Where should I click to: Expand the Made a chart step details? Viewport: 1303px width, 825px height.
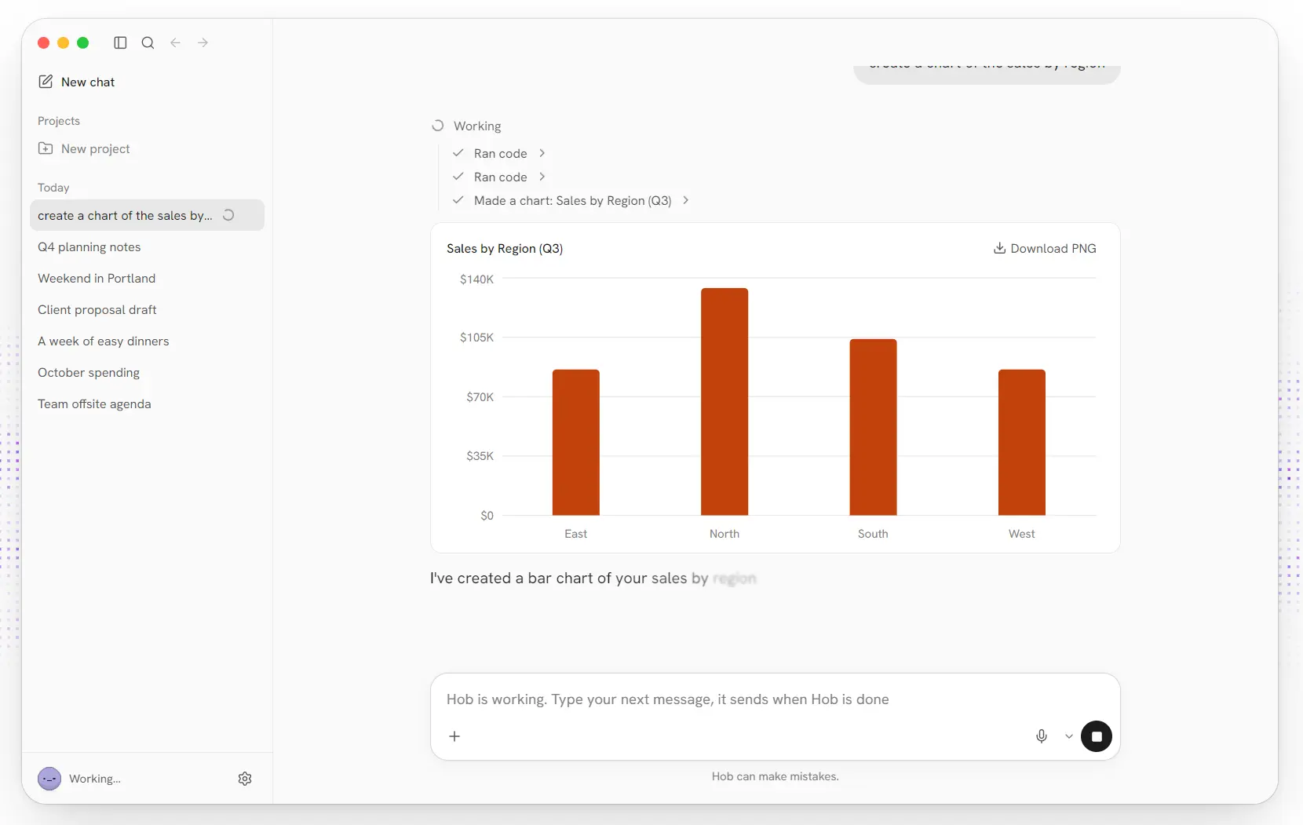coord(572,200)
